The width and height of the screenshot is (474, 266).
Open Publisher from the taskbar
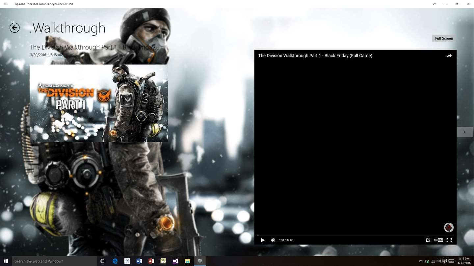pyautogui.click(x=163, y=261)
